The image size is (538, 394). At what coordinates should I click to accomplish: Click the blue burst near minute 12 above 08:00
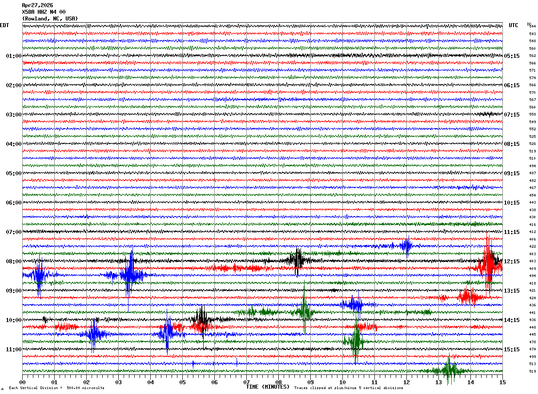pos(406,246)
